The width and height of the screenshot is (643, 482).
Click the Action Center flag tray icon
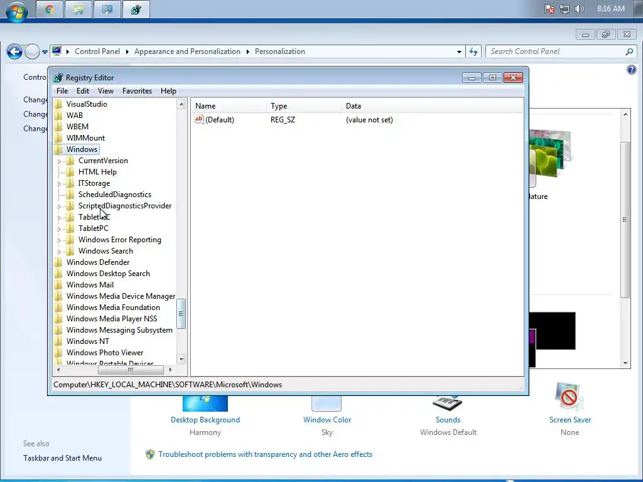[x=549, y=9]
